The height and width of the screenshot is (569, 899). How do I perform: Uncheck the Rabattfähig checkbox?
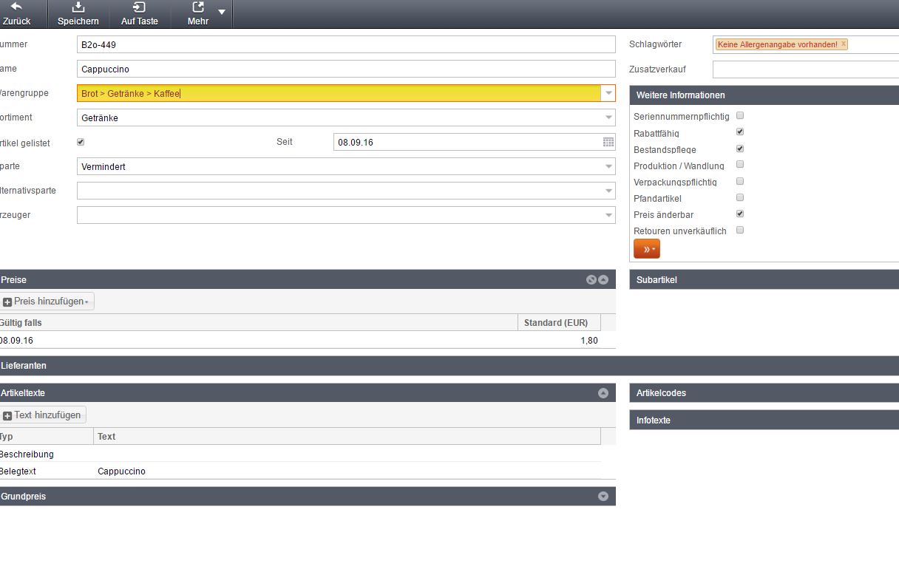[x=740, y=132]
